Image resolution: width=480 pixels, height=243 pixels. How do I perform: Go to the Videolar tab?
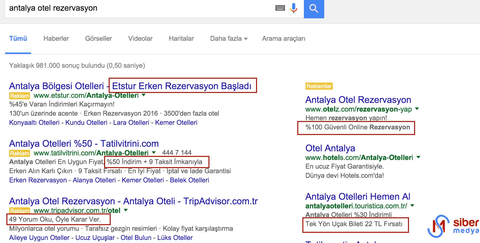tap(140, 38)
